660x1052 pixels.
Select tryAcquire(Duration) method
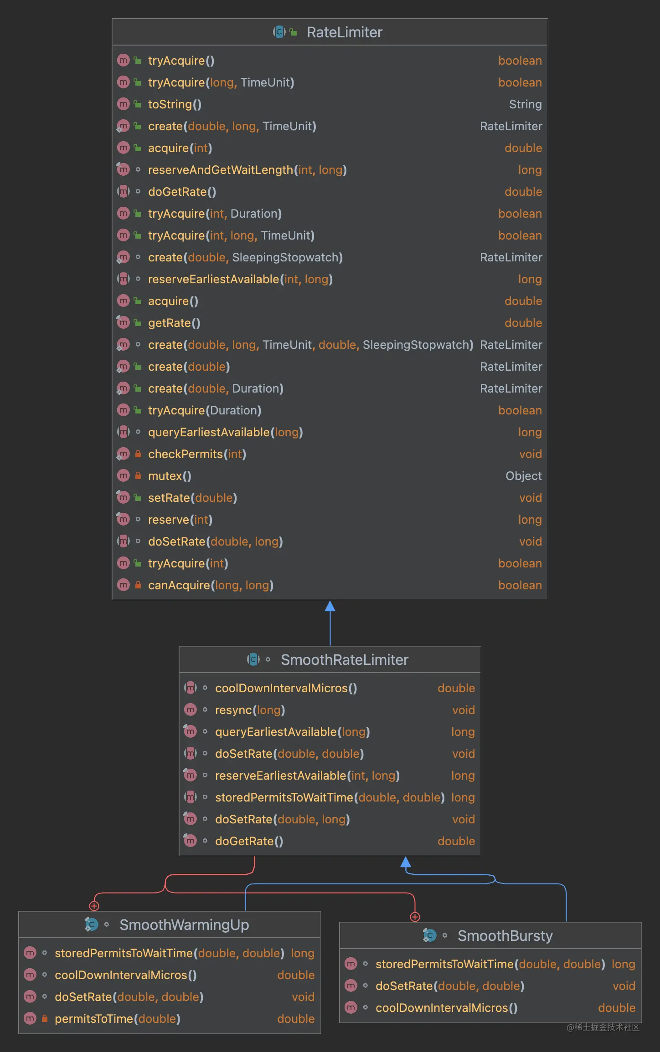[330, 410]
